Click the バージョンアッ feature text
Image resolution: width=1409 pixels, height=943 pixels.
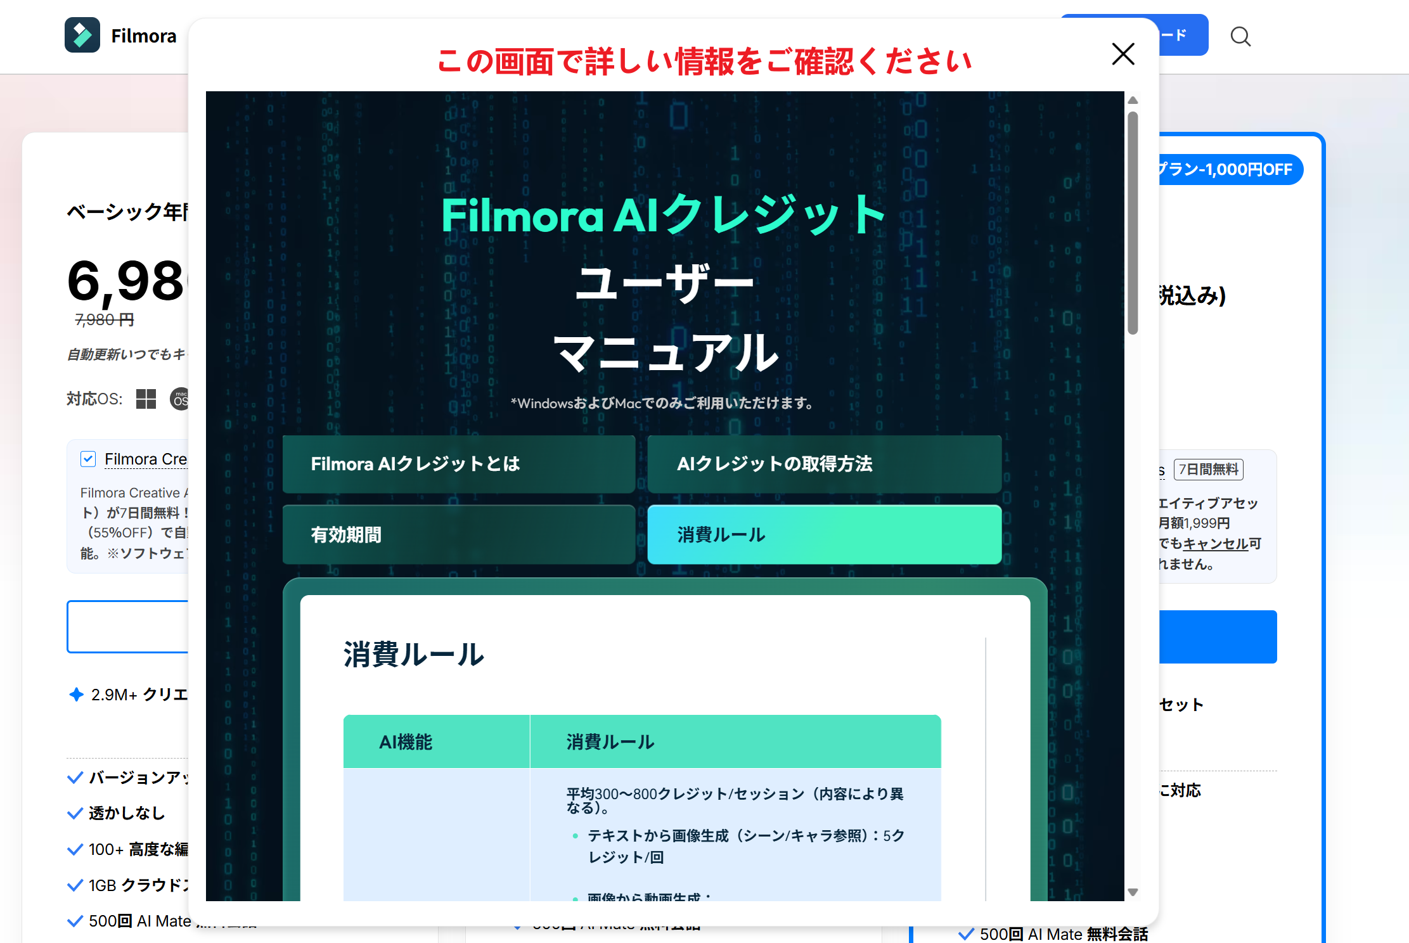point(139,778)
